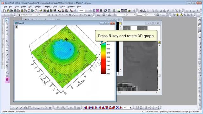Click the blue center of the 3D surface
This screenshot has width=203, height=114.
(x=64, y=49)
